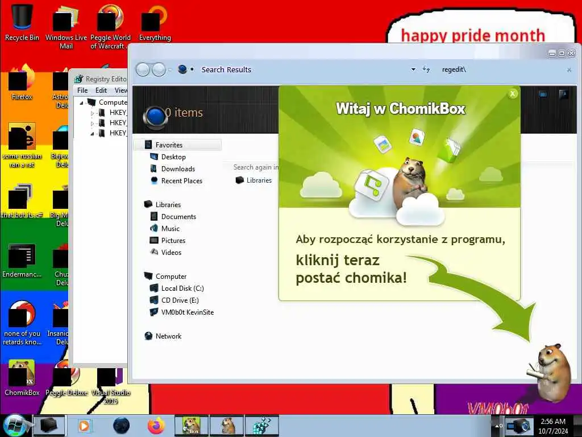
Task: Click the camera icon in the system tray
Action: (518, 426)
